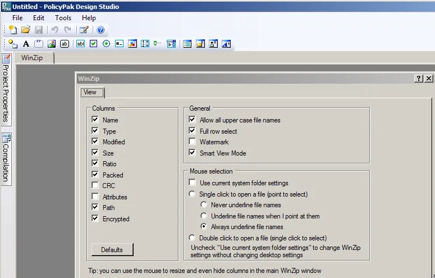Click the Mouse selection group label
Image resolution: width=435 pixels, height=278 pixels.
pyautogui.click(x=211, y=171)
